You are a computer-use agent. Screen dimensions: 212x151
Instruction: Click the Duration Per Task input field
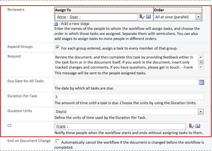(129, 97)
